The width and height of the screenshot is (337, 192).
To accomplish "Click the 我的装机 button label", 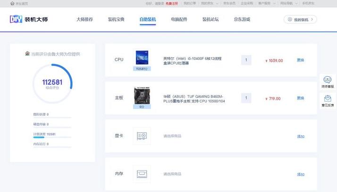I will click(x=301, y=20).
